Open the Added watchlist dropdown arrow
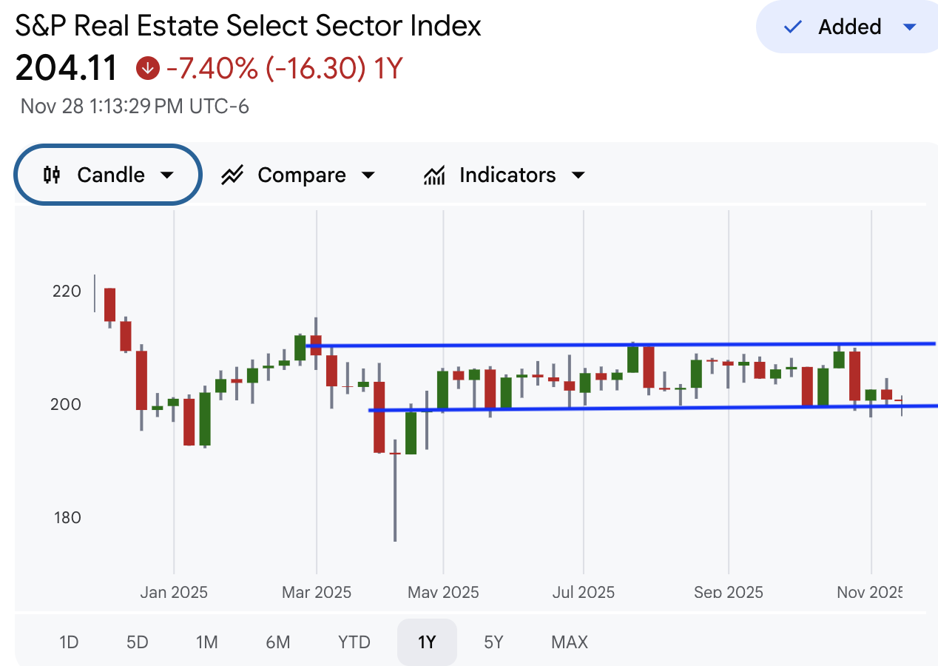938x666 pixels. coord(910,27)
